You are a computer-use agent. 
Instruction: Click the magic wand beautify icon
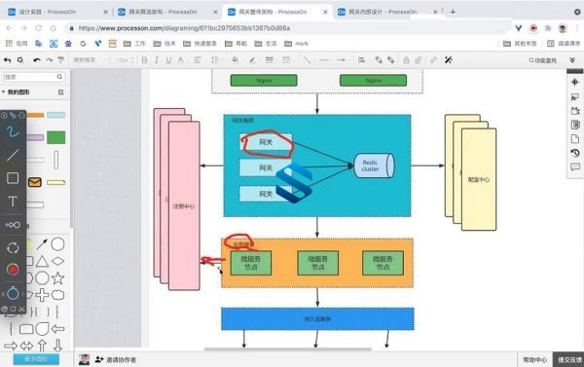449,60
